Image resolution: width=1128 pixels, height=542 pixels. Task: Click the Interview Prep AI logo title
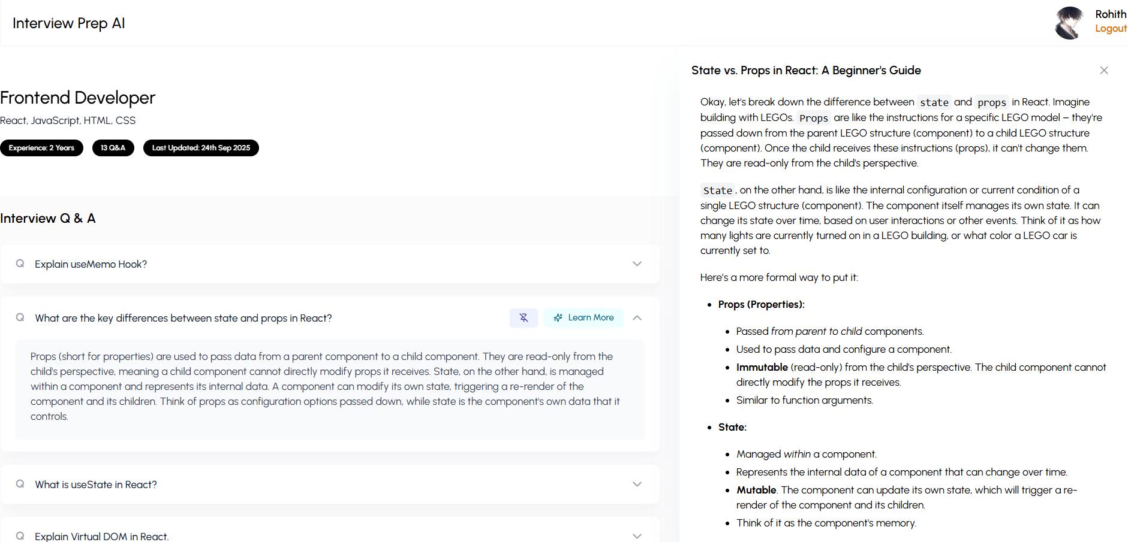point(69,23)
